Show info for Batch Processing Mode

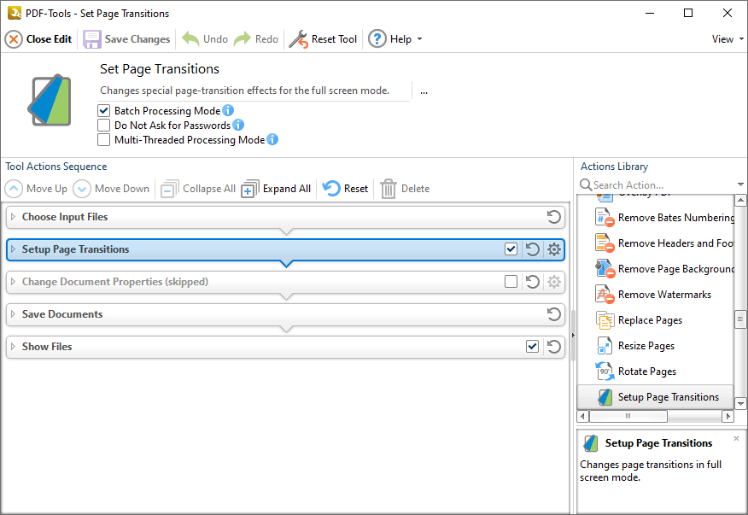[x=228, y=110]
